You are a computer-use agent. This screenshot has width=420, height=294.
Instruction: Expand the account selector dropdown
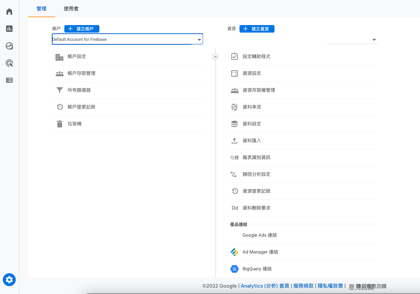click(199, 39)
